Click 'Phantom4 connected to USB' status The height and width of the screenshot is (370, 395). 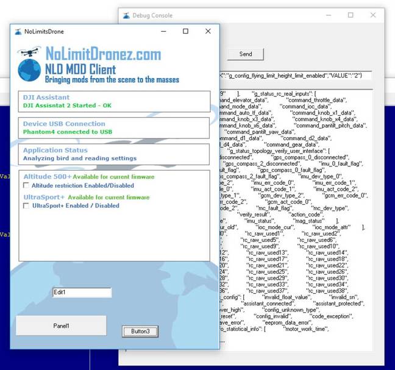pos(68,132)
